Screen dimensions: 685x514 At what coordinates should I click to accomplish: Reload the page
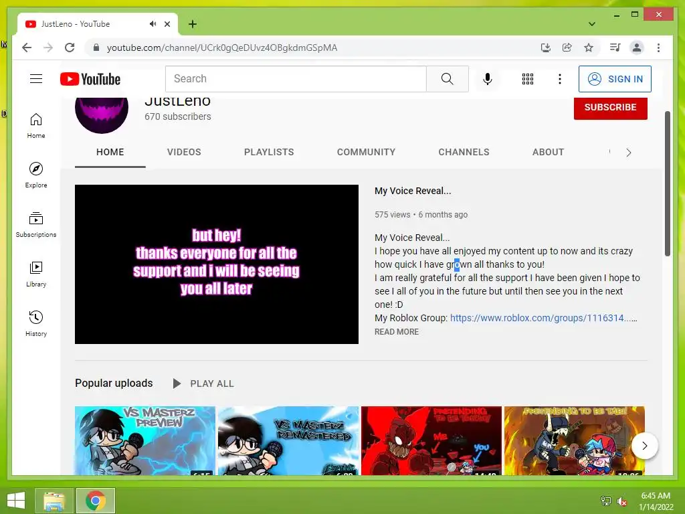[x=70, y=48]
